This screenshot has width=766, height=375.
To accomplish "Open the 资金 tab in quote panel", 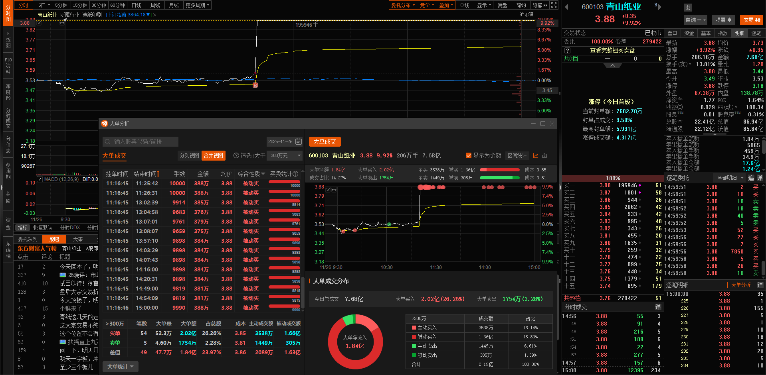I will (x=689, y=33).
